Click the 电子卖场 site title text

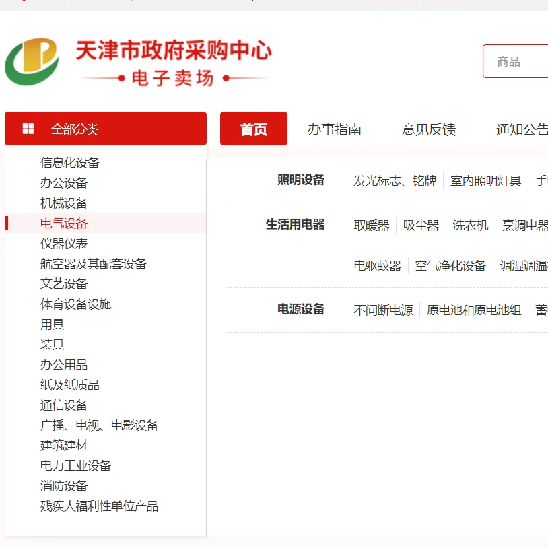[172, 78]
